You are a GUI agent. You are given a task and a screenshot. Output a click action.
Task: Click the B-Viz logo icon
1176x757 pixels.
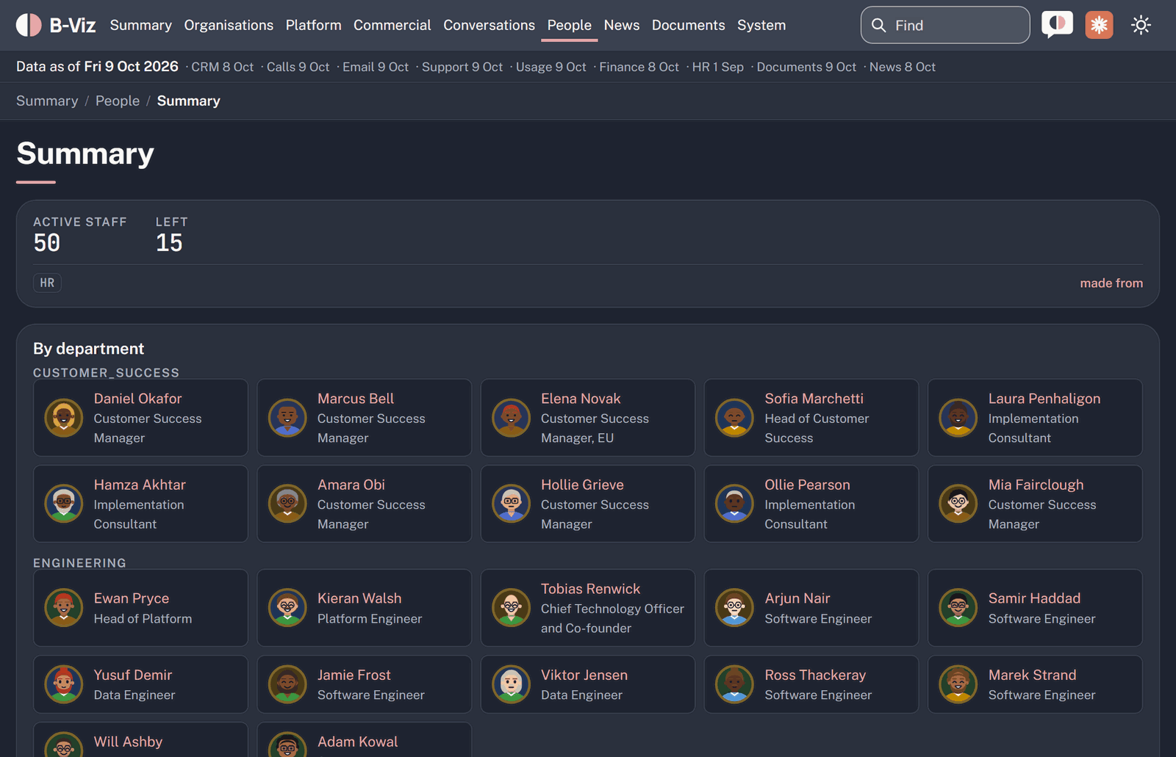click(x=29, y=25)
